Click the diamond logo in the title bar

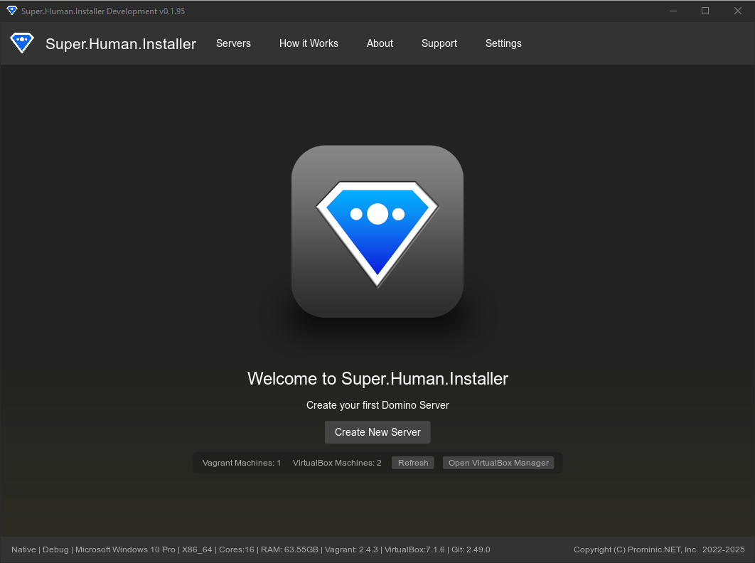tap(11, 11)
